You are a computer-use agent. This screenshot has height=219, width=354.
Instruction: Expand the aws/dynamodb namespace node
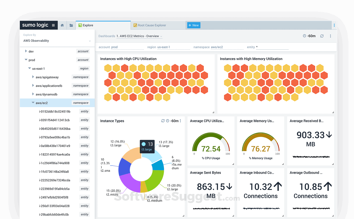[33, 94]
